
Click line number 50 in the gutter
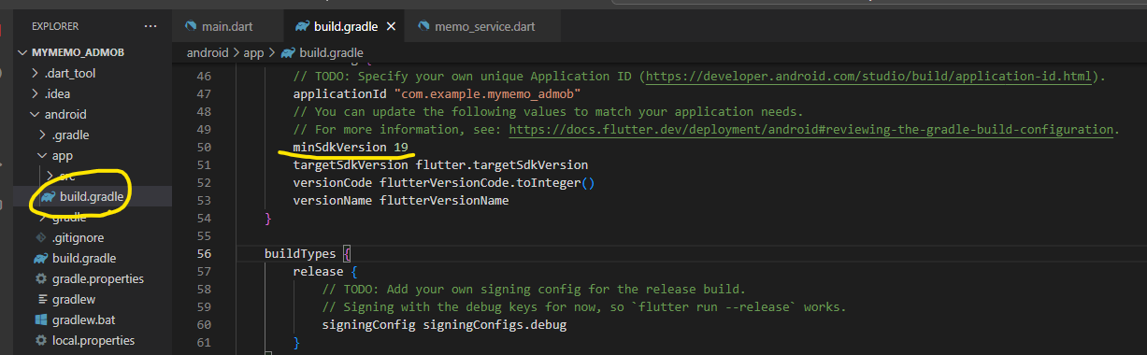tap(205, 148)
